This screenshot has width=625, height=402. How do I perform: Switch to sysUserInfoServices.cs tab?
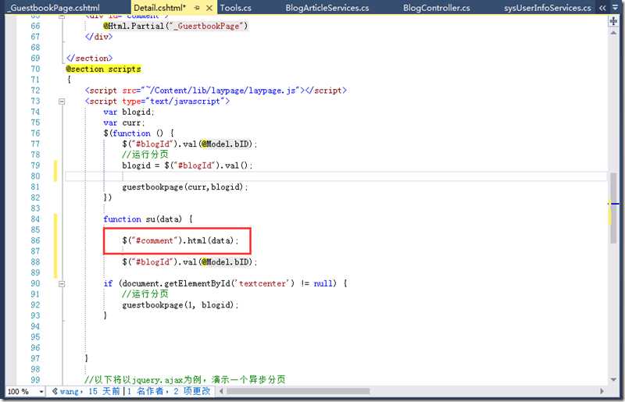coord(548,8)
